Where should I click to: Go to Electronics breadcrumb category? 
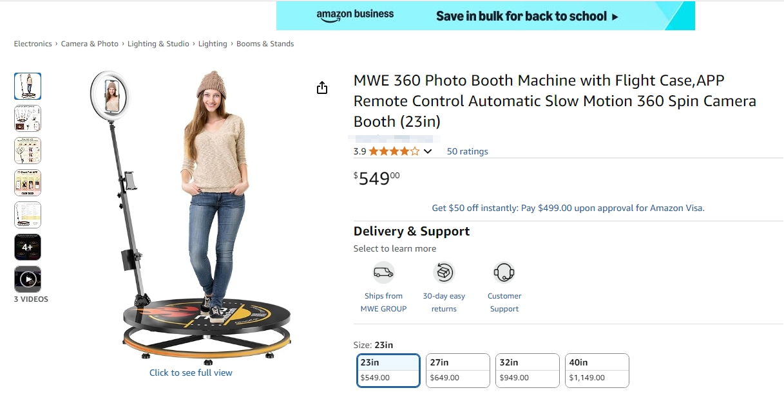33,44
